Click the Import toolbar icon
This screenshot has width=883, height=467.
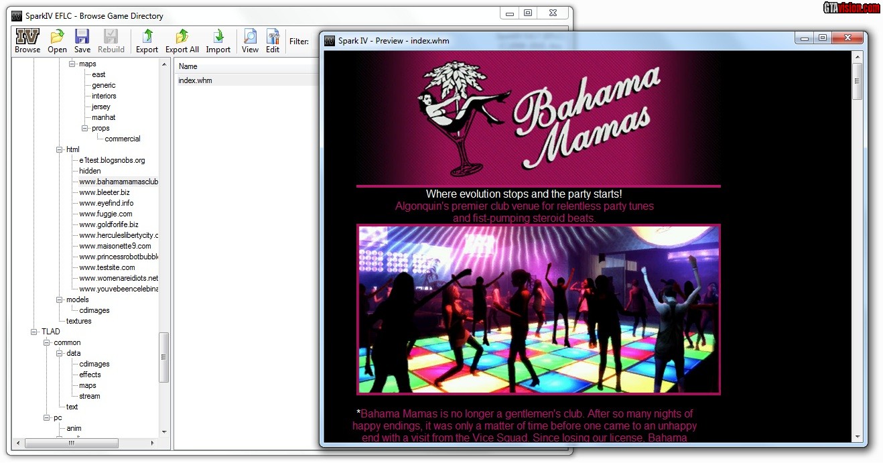coord(218,41)
